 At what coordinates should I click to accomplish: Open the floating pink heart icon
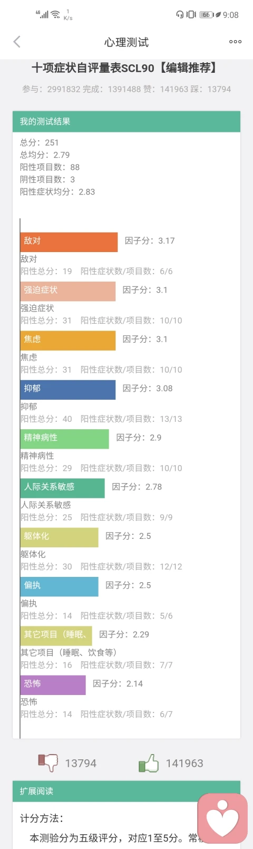(x=222, y=818)
